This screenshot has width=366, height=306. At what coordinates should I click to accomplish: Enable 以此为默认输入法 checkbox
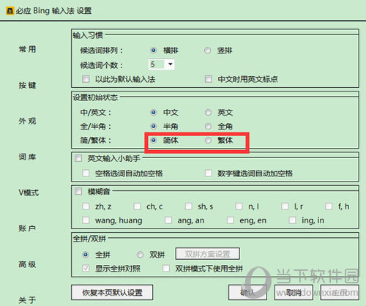coord(86,79)
